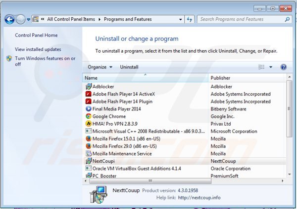Screen dimensions: 297x209
Task: Click the Google Chrome icon
Action: point(89,116)
